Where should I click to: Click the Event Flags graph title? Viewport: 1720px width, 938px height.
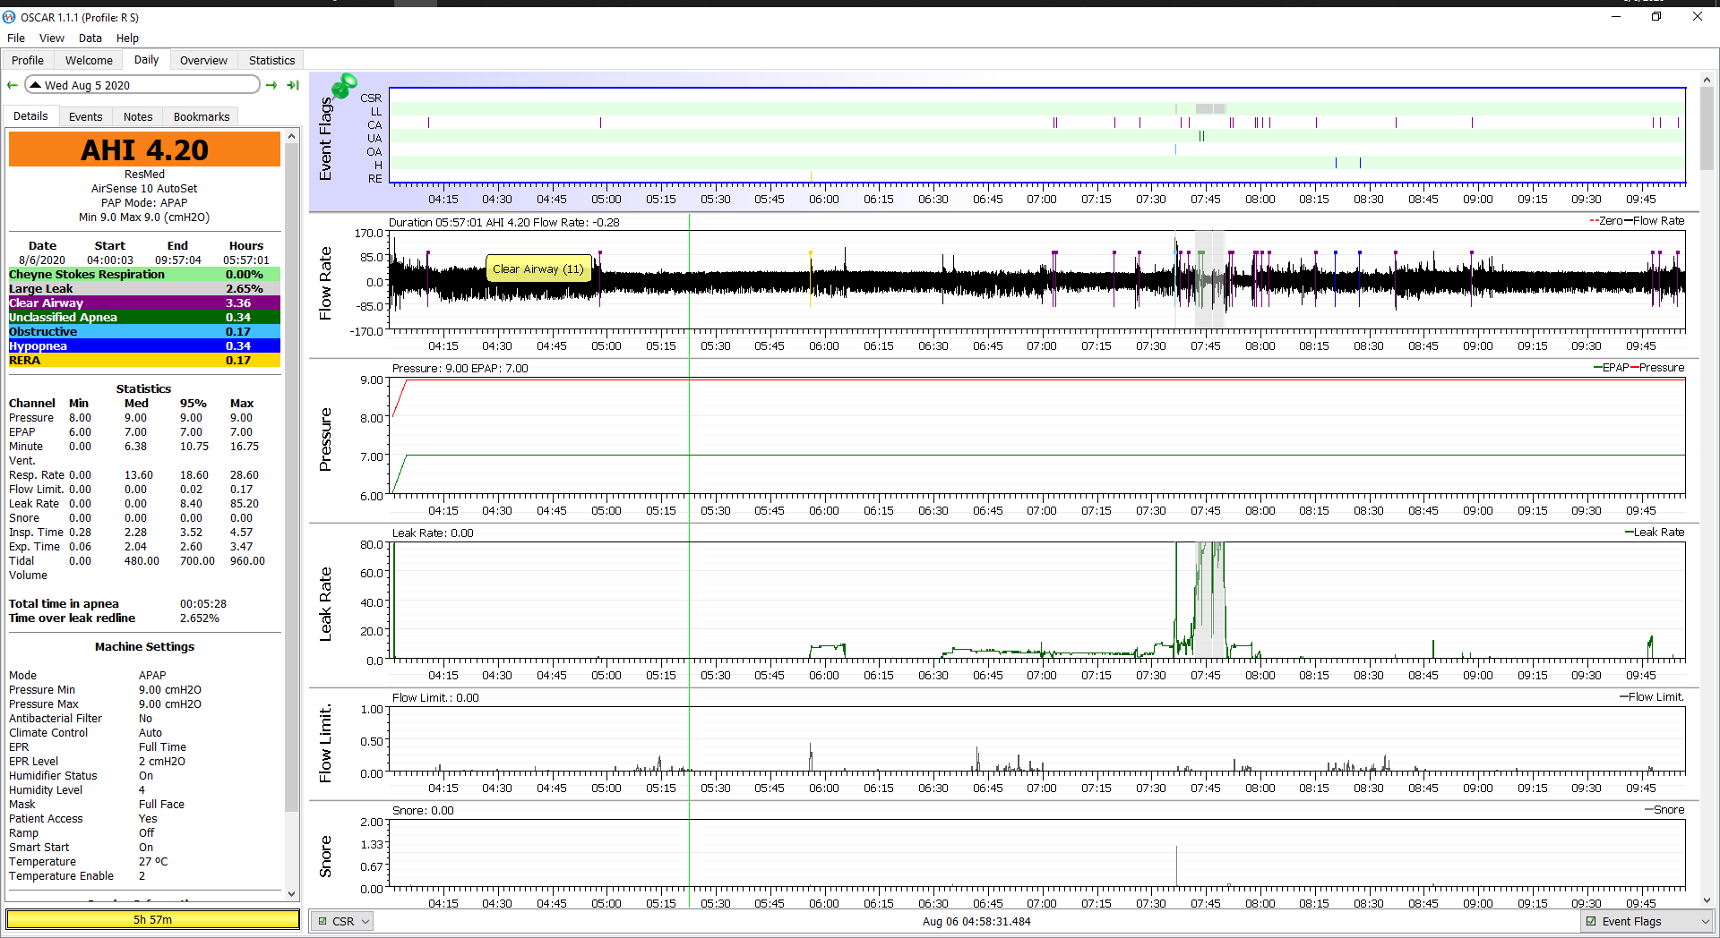325,139
